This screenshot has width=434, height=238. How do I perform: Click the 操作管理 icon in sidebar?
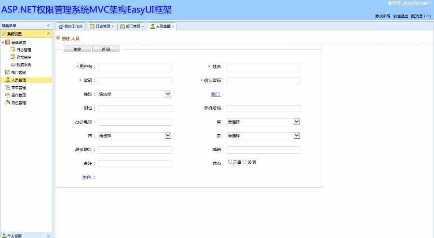click(x=8, y=95)
